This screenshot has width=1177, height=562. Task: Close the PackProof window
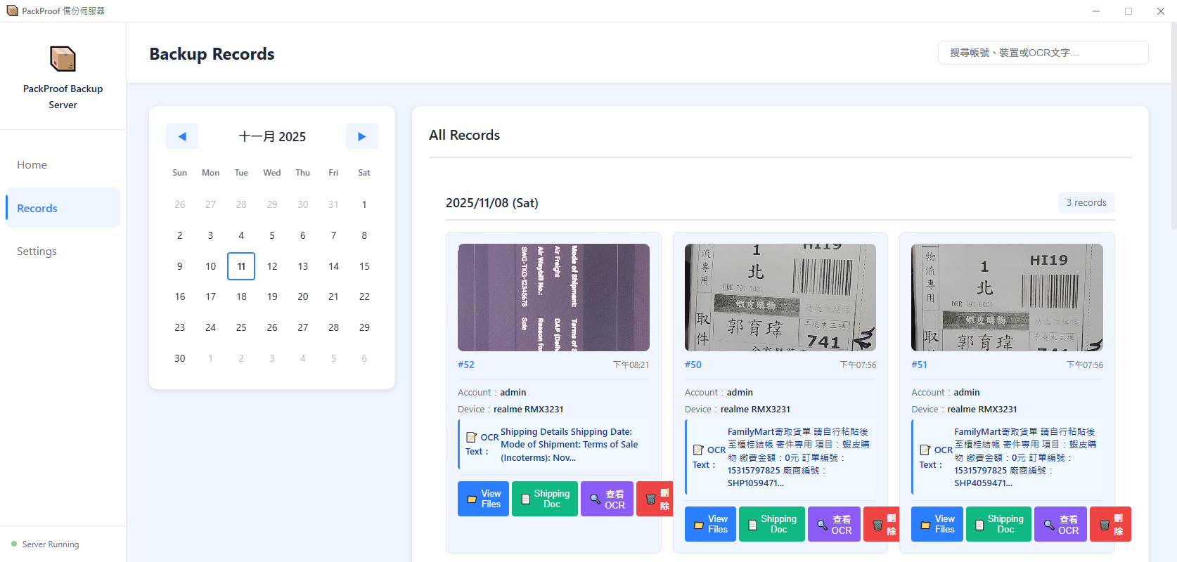point(1161,11)
